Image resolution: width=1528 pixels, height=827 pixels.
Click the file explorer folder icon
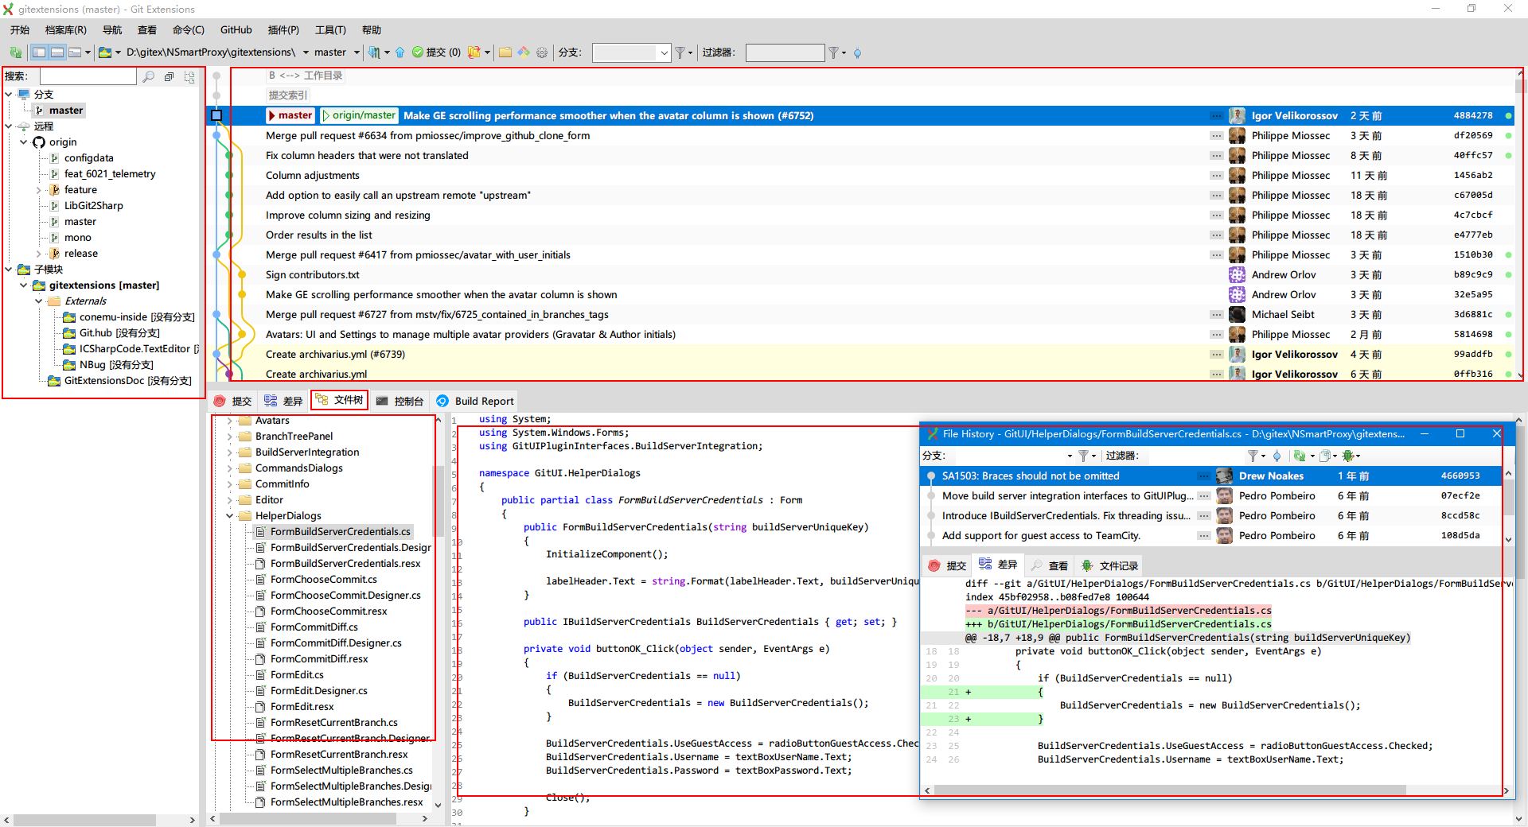click(x=505, y=52)
